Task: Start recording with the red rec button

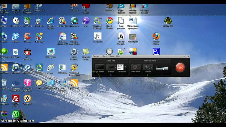Action: tap(180, 67)
